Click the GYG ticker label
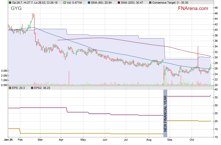Screen dimensions: 221x145 16,8
